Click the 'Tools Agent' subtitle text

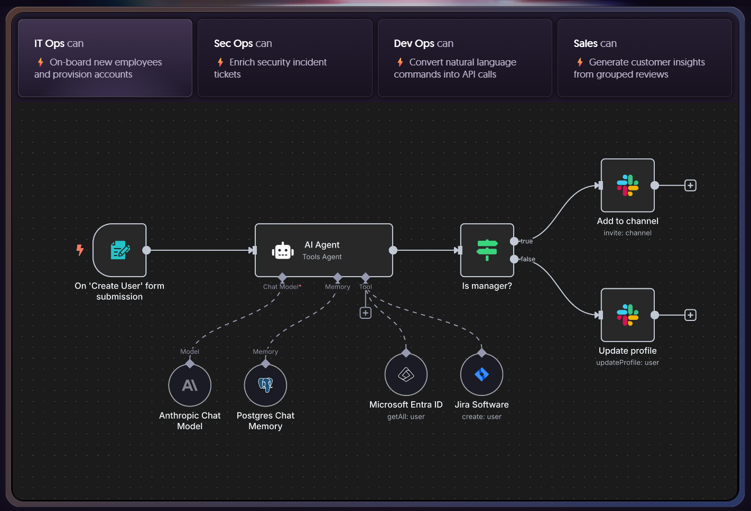tap(322, 257)
